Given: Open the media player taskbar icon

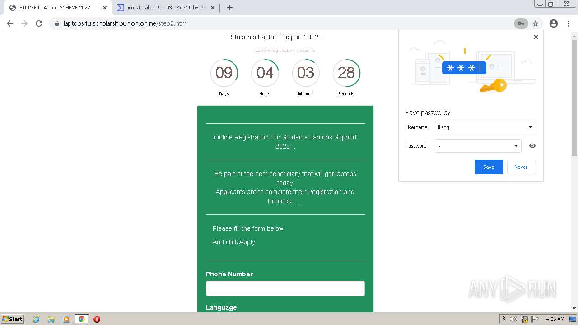Looking at the screenshot, I should click(66, 319).
